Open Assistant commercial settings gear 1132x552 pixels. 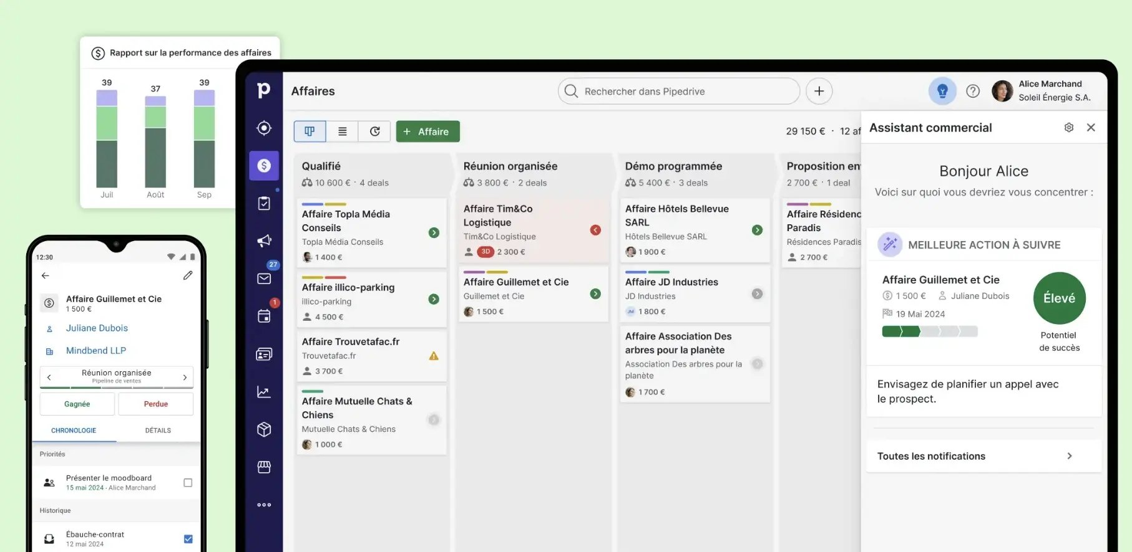pos(1069,128)
